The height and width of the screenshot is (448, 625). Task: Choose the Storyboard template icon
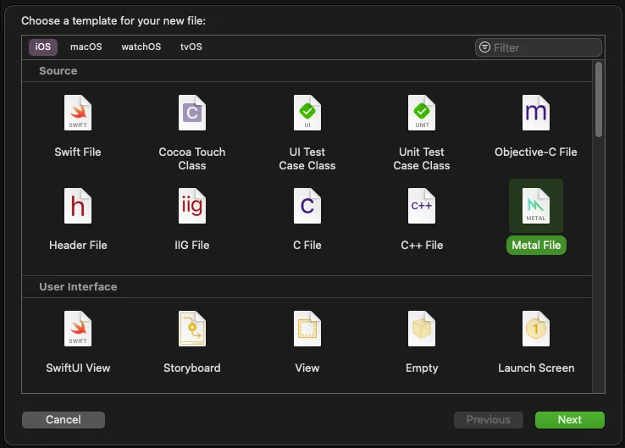coord(192,329)
